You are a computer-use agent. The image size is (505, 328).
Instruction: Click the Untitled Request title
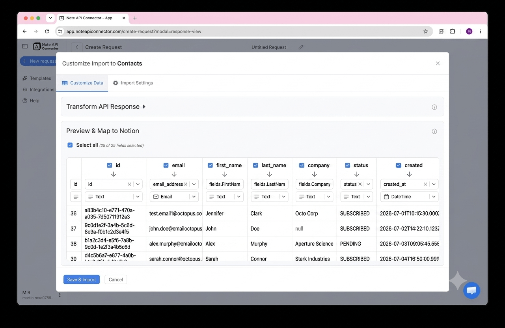point(269,47)
